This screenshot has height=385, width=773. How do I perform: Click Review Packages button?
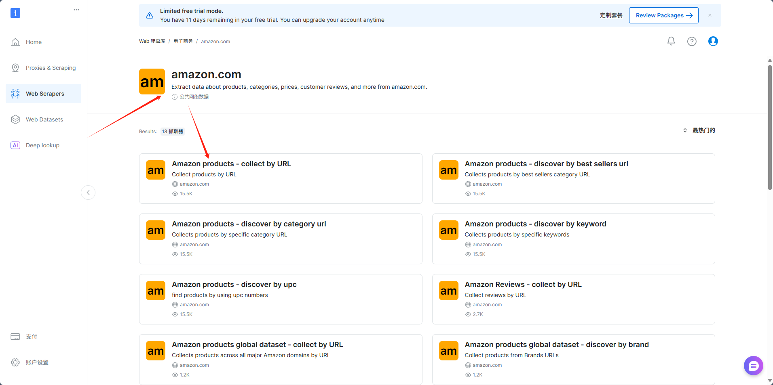coord(664,15)
